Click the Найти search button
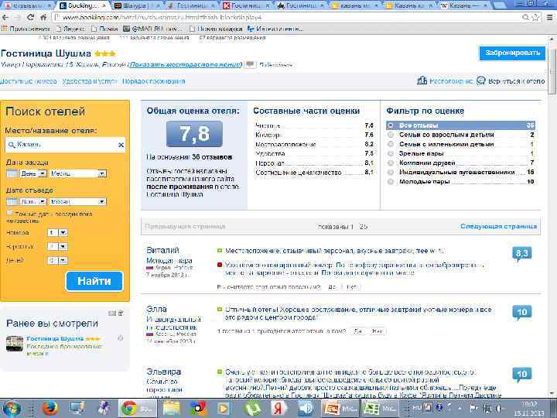Image resolution: width=557 pixels, height=418 pixels. pos(94,281)
